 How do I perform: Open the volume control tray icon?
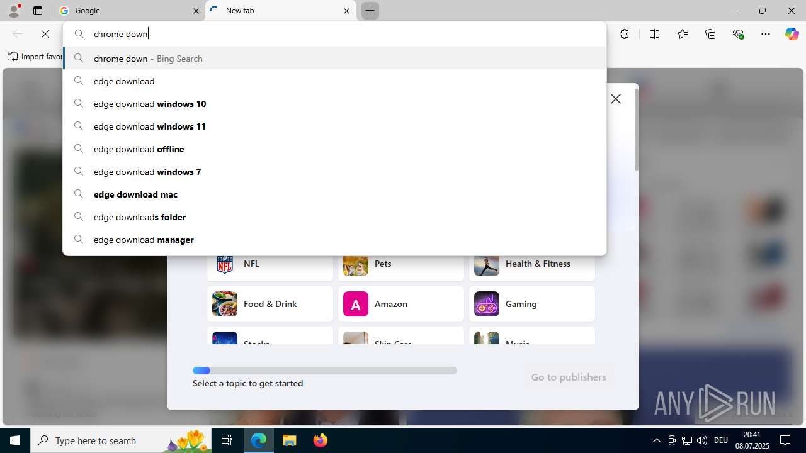[x=702, y=440]
